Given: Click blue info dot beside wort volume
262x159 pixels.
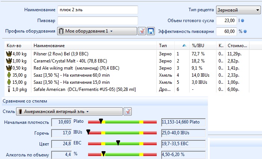Looking at the screenshot, I should click(247, 21).
